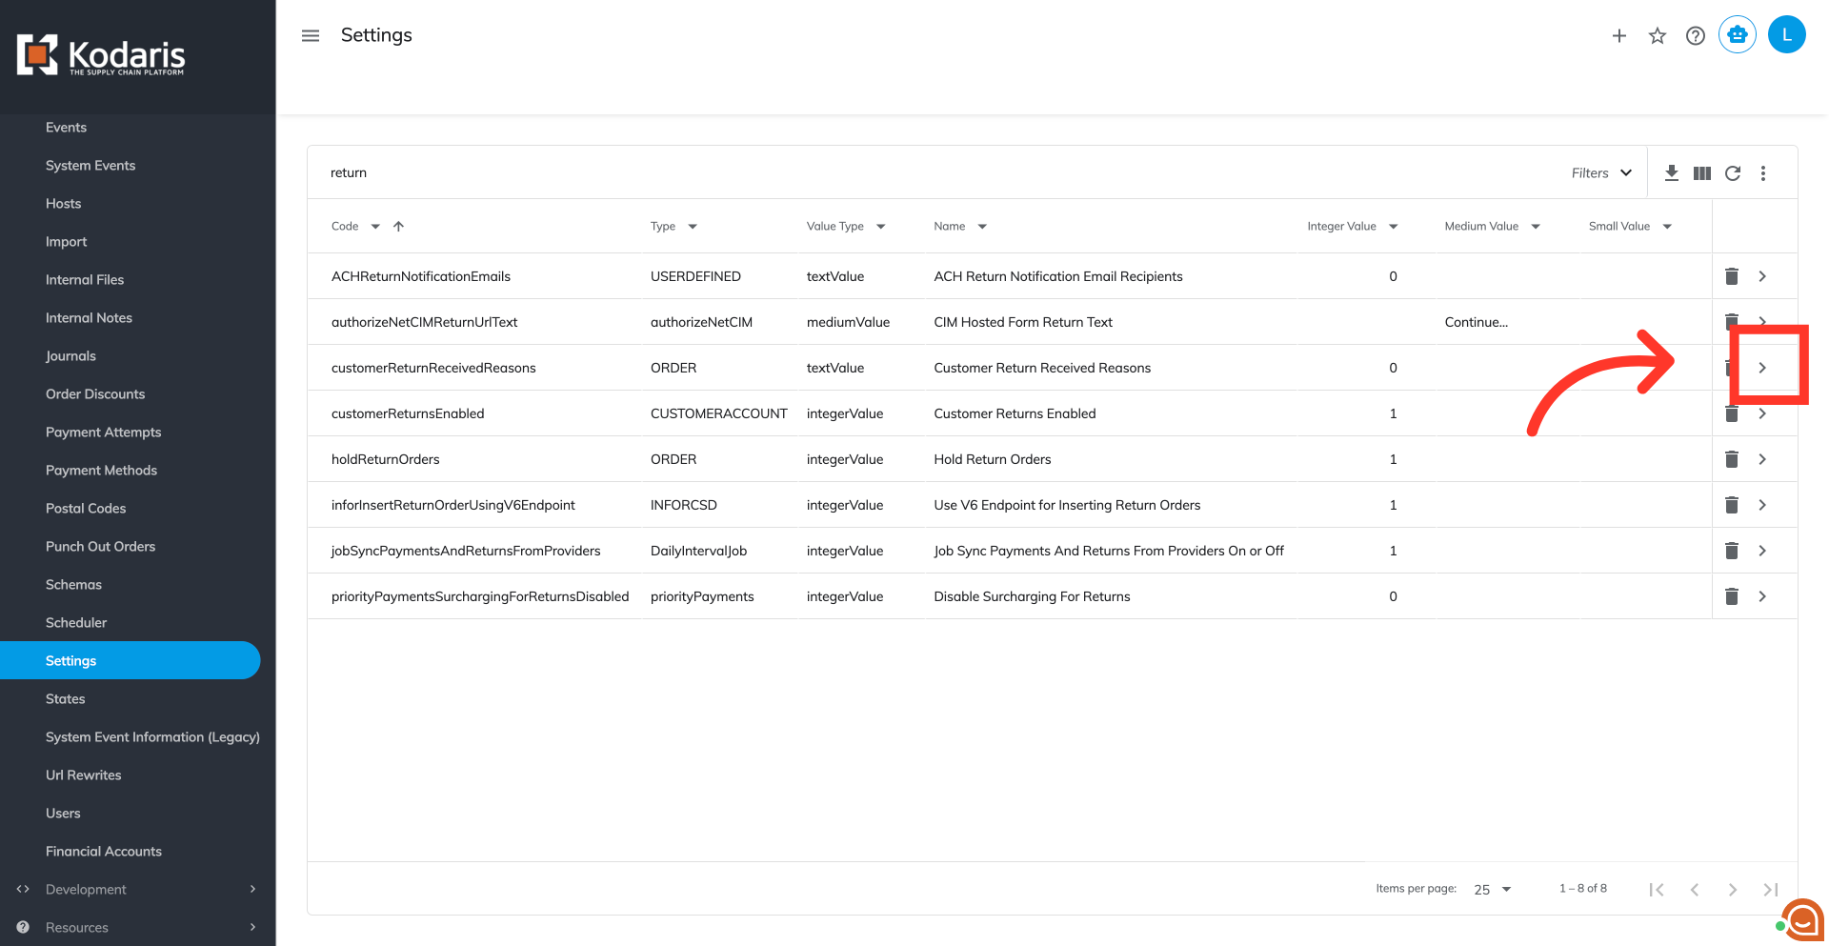
Task: Change items per page dropdown
Action: [x=1493, y=889]
